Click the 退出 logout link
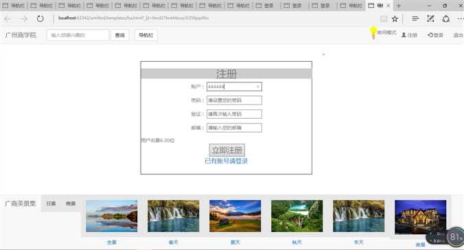This screenshot has width=464, height=250. pos(458,35)
